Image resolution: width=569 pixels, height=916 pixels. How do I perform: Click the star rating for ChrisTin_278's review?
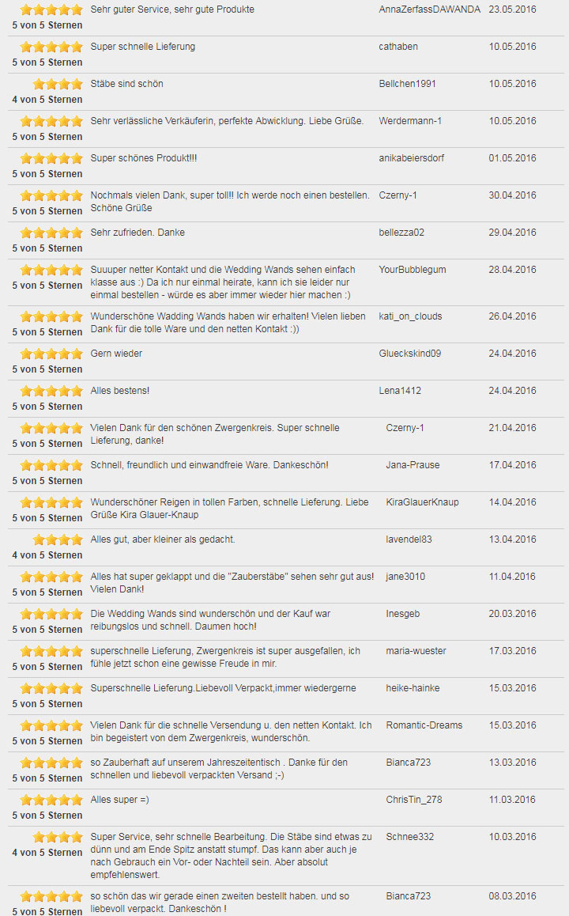click(x=51, y=800)
